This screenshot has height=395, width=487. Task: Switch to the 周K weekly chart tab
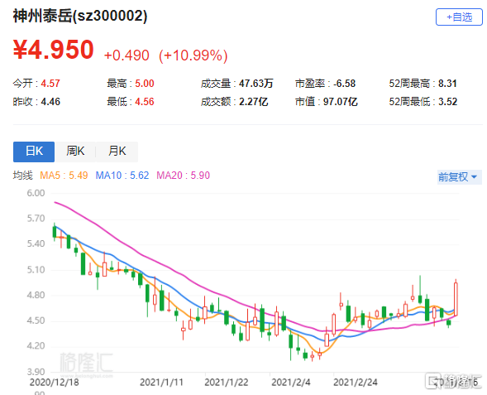click(x=75, y=152)
